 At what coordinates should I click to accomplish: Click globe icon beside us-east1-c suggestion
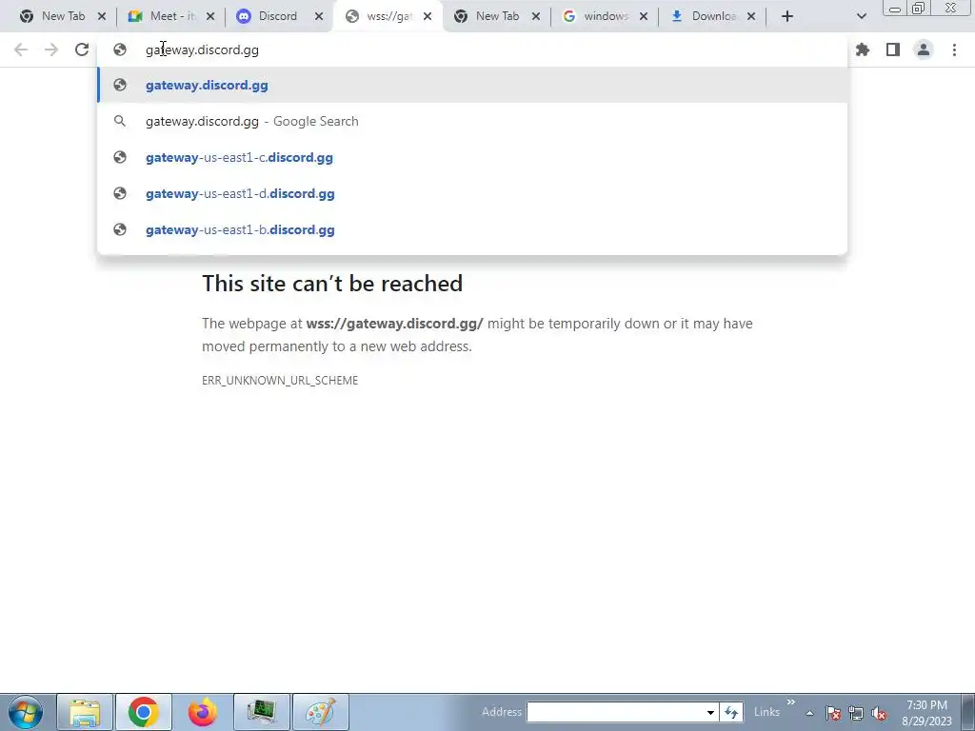[x=119, y=157]
